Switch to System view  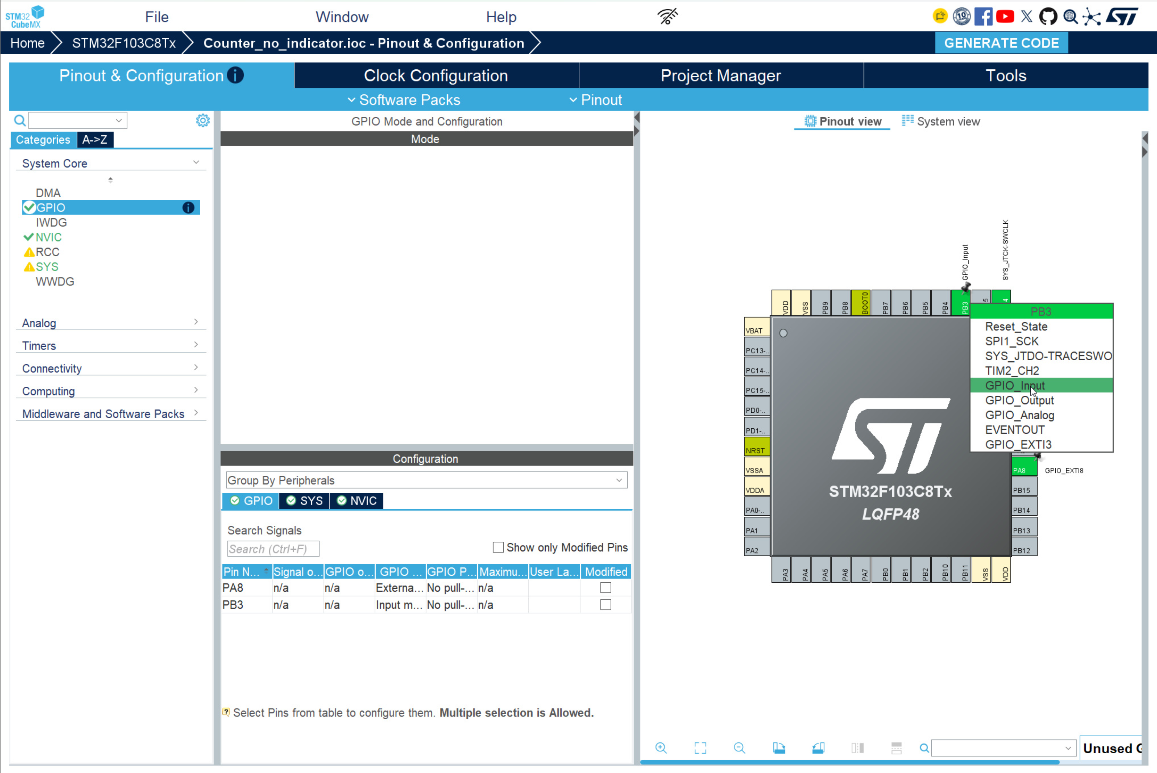pyautogui.click(x=941, y=121)
